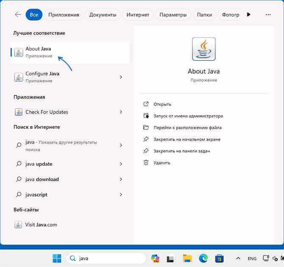This screenshot has width=284, height=267.
Task: Launch Microsoft Edge from the taskbar
Action: pyautogui.click(x=204, y=258)
